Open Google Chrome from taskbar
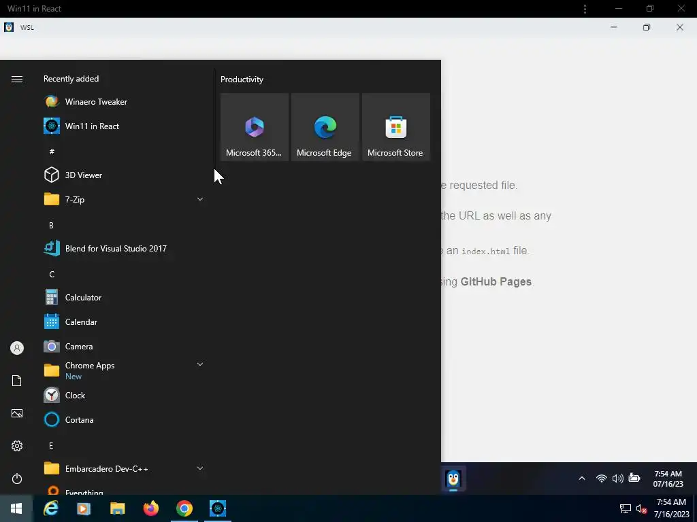697x522 pixels. 184,508
